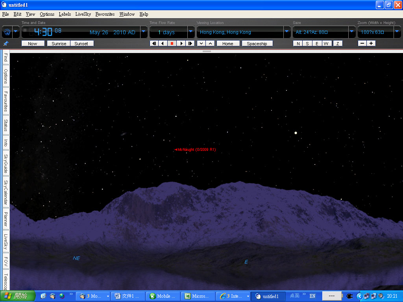Click the hand cursor tool icon
The height and width of the screenshot is (302, 403).
pyautogui.click(x=6, y=31)
